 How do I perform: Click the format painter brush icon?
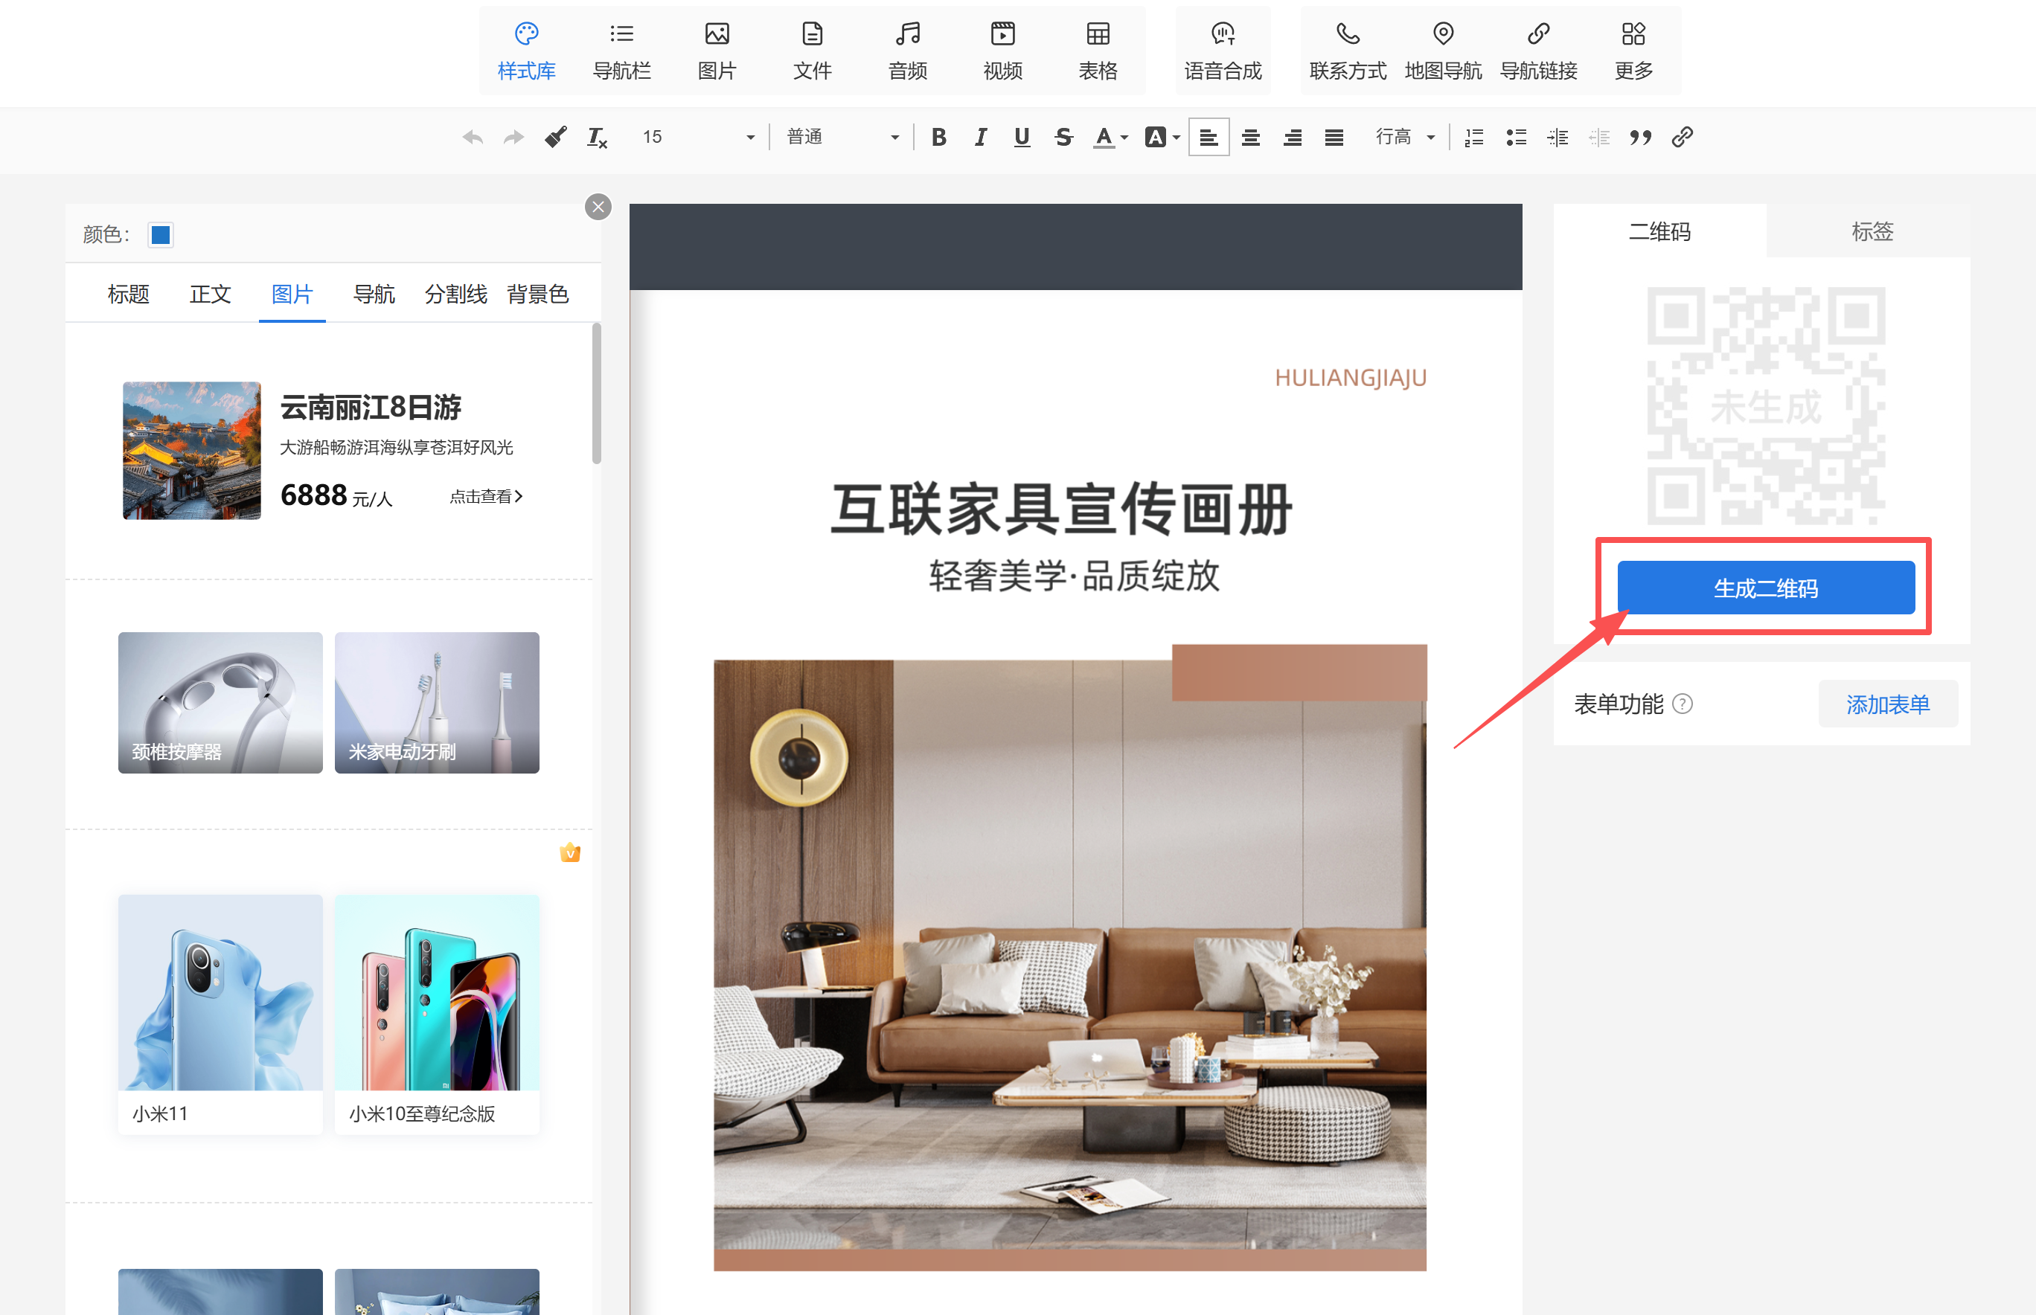(555, 138)
